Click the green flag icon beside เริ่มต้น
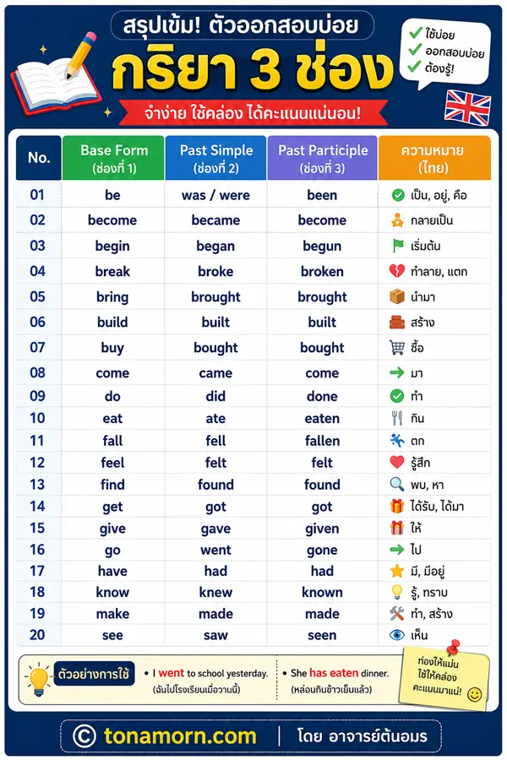Screen dimensions: 507x760 click(398, 246)
